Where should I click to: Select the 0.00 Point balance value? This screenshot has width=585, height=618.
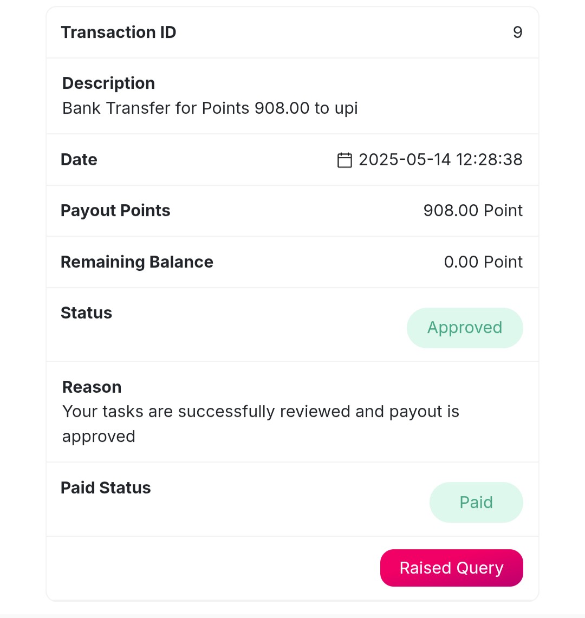483,262
